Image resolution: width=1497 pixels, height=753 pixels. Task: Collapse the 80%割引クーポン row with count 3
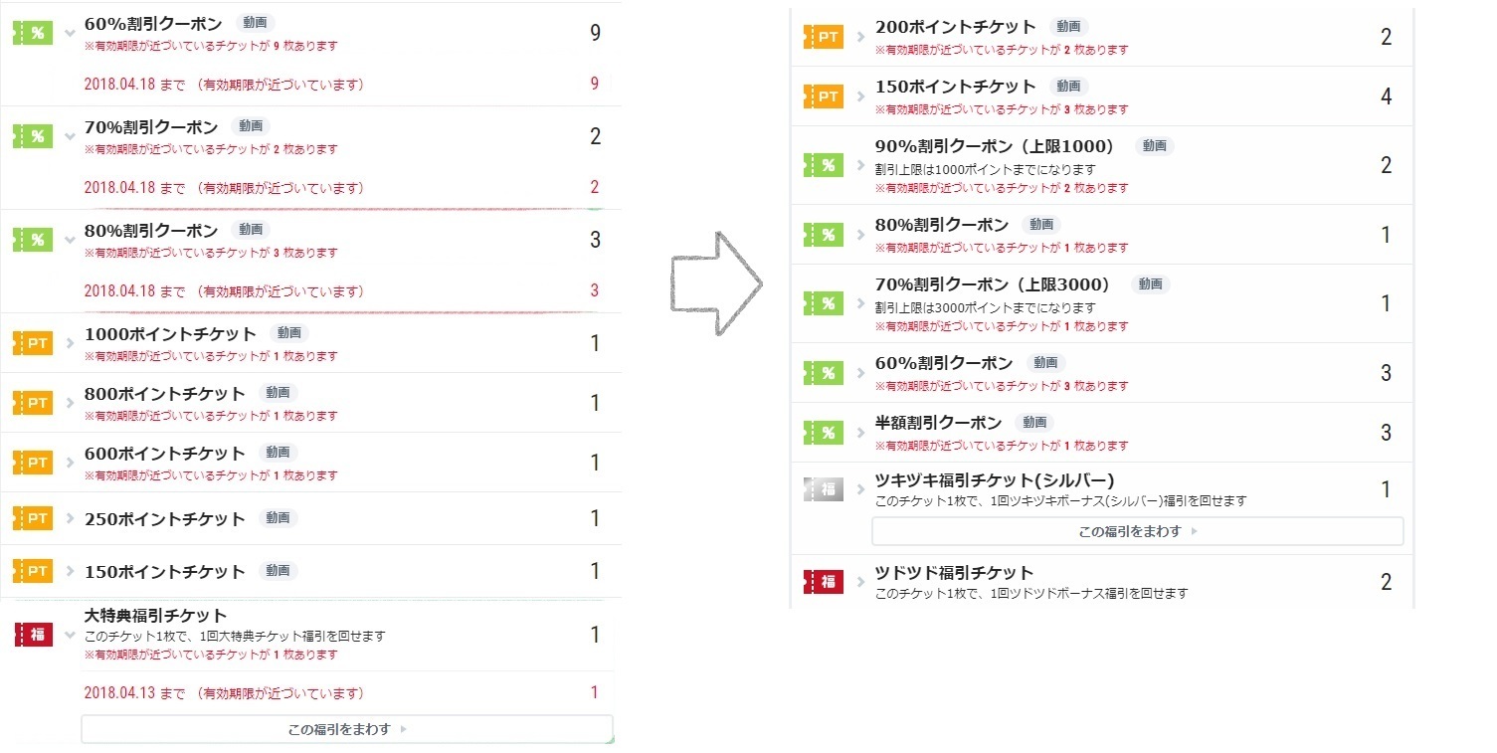click(70, 240)
